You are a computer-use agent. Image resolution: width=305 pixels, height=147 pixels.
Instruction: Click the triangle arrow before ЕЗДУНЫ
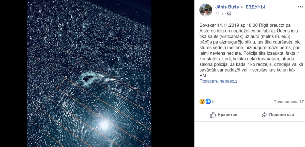click(x=242, y=7)
